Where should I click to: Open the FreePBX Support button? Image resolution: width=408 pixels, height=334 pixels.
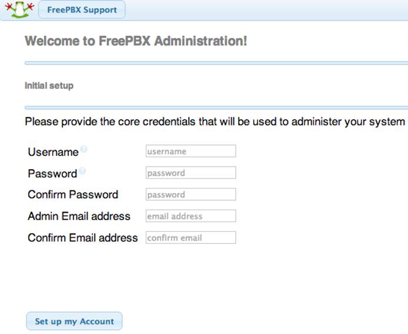[82, 10]
